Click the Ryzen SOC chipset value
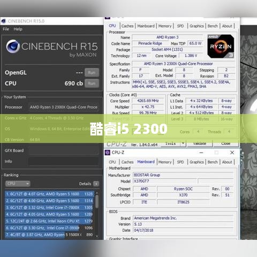Viewport: 257px width, 257px height. point(183,189)
